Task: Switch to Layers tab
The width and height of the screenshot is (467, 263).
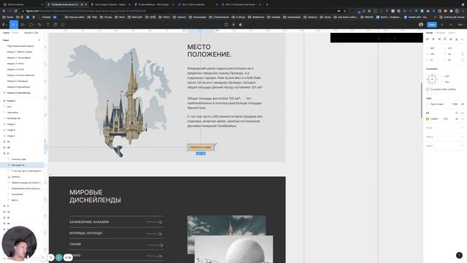Action: click(6, 32)
